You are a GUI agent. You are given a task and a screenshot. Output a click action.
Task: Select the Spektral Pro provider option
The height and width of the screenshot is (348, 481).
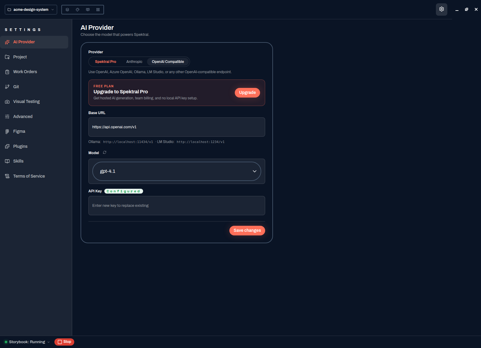coord(106,62)
